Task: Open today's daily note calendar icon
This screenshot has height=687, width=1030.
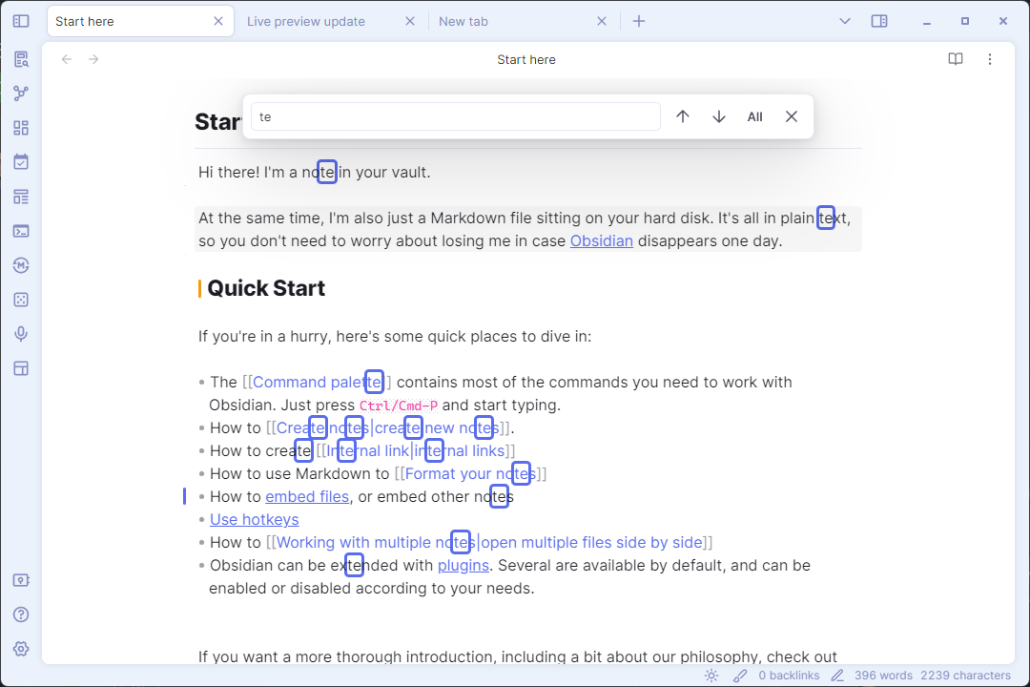Action: click(x=21, y=161)
